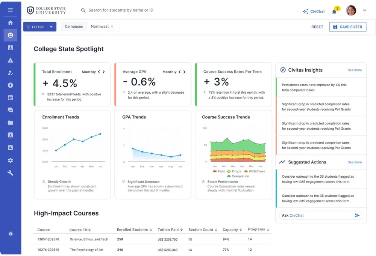
Task: Sort by Enrolled Students column
Action: click(x=135, y=230)
